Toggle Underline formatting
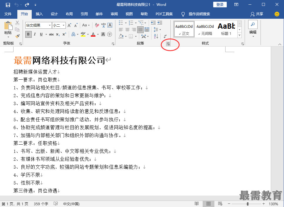 pos(41,34)
